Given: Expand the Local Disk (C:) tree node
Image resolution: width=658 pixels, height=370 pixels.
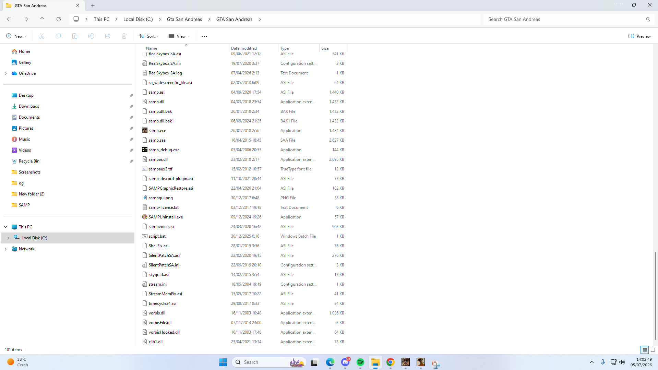Looking at the screenshot, I should coord(8,238).
